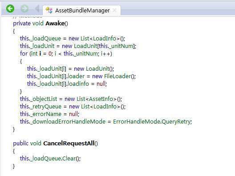This screenshot has width=235, height=176.
Task: Click _unitNum in the for loop condition
Action: (86, 54)
